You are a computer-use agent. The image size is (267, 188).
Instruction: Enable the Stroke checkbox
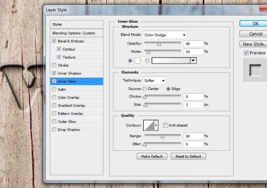point(54,65)
